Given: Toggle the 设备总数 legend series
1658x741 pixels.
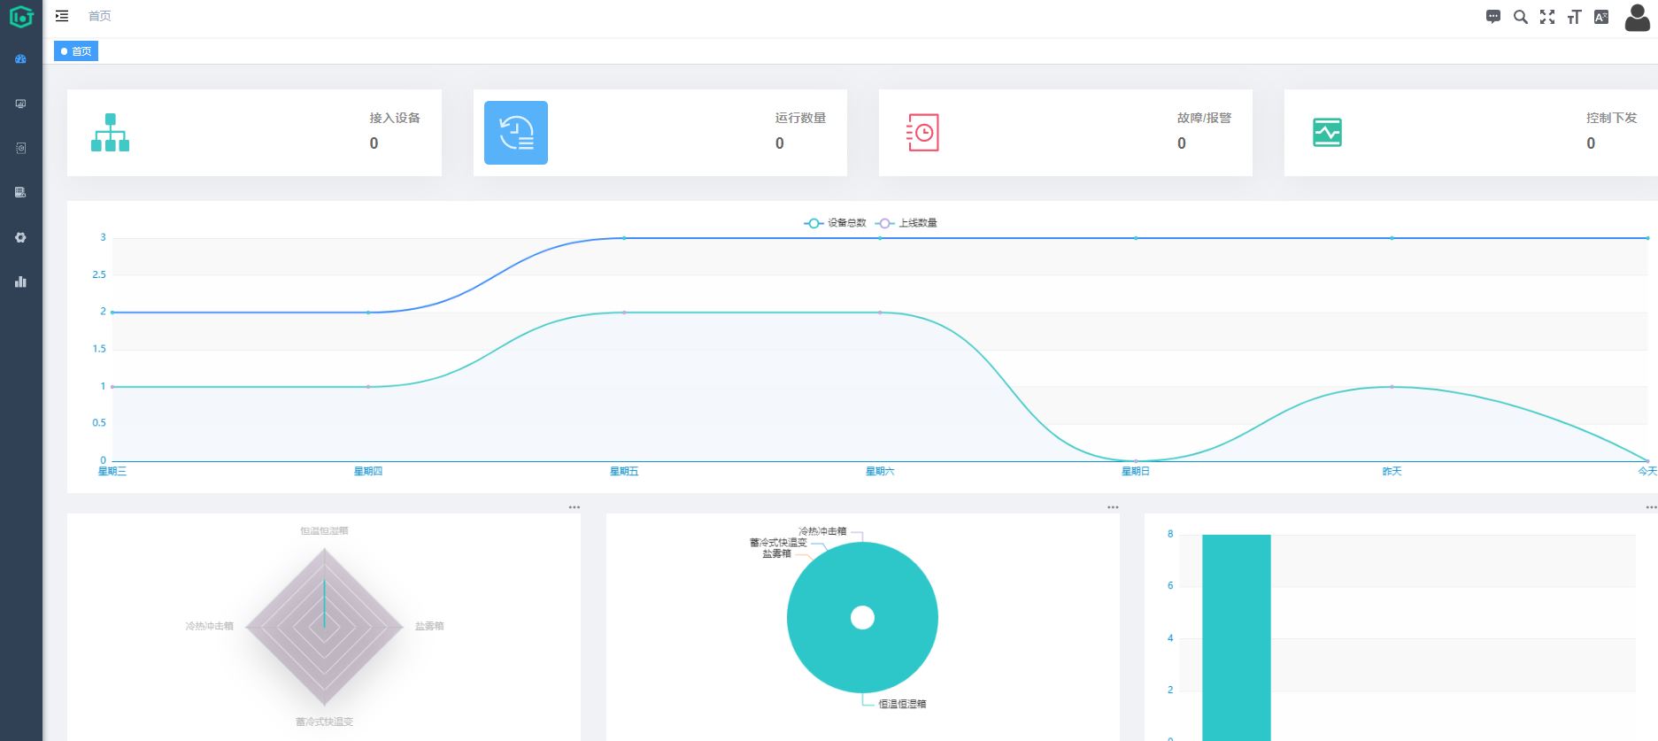Looking at the screenshot, I should (x=835, y=223).
